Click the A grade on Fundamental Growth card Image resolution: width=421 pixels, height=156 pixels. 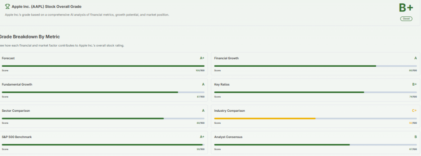tap(203, 84)
